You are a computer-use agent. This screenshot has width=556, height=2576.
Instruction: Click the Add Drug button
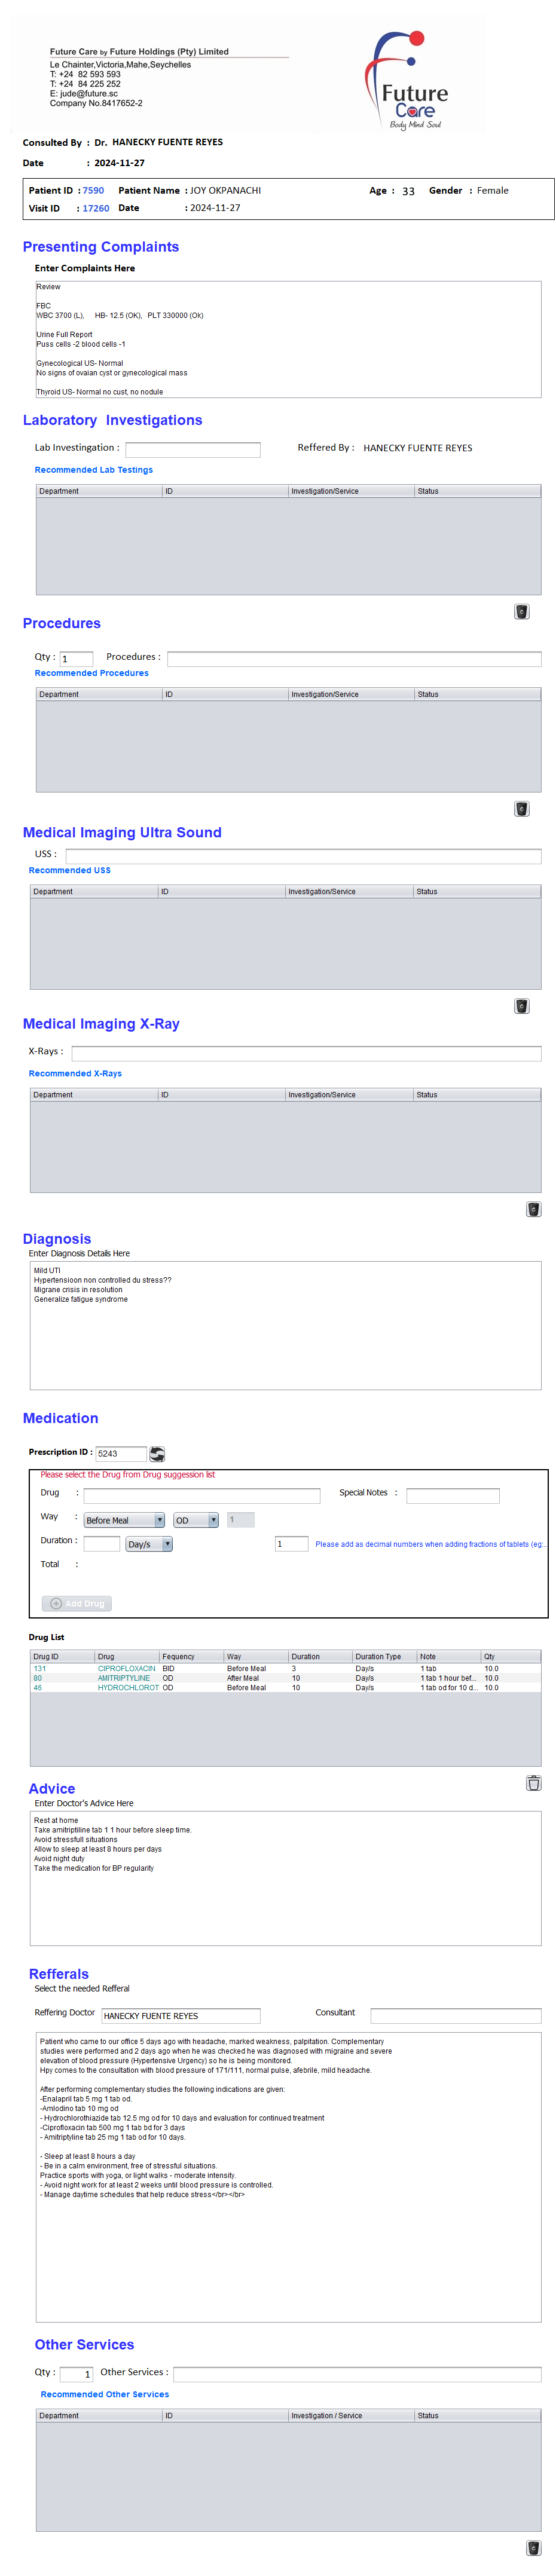click(77, 1603)
